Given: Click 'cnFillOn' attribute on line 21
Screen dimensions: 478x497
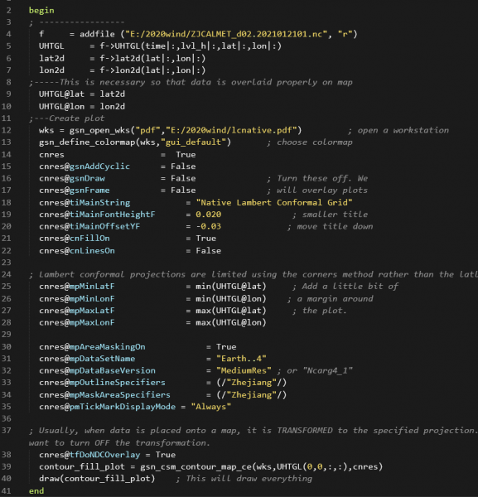Looking at the screenshot, I should pos(89,239).
